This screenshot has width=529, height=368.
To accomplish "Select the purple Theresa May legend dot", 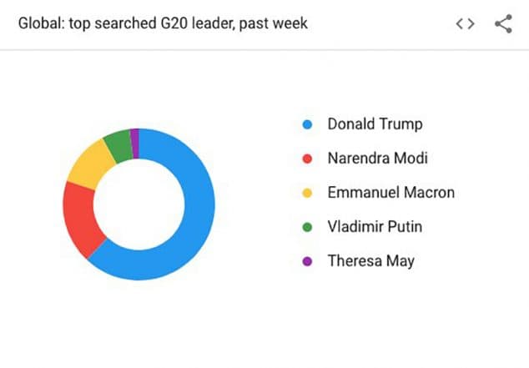I will [307, 261].
